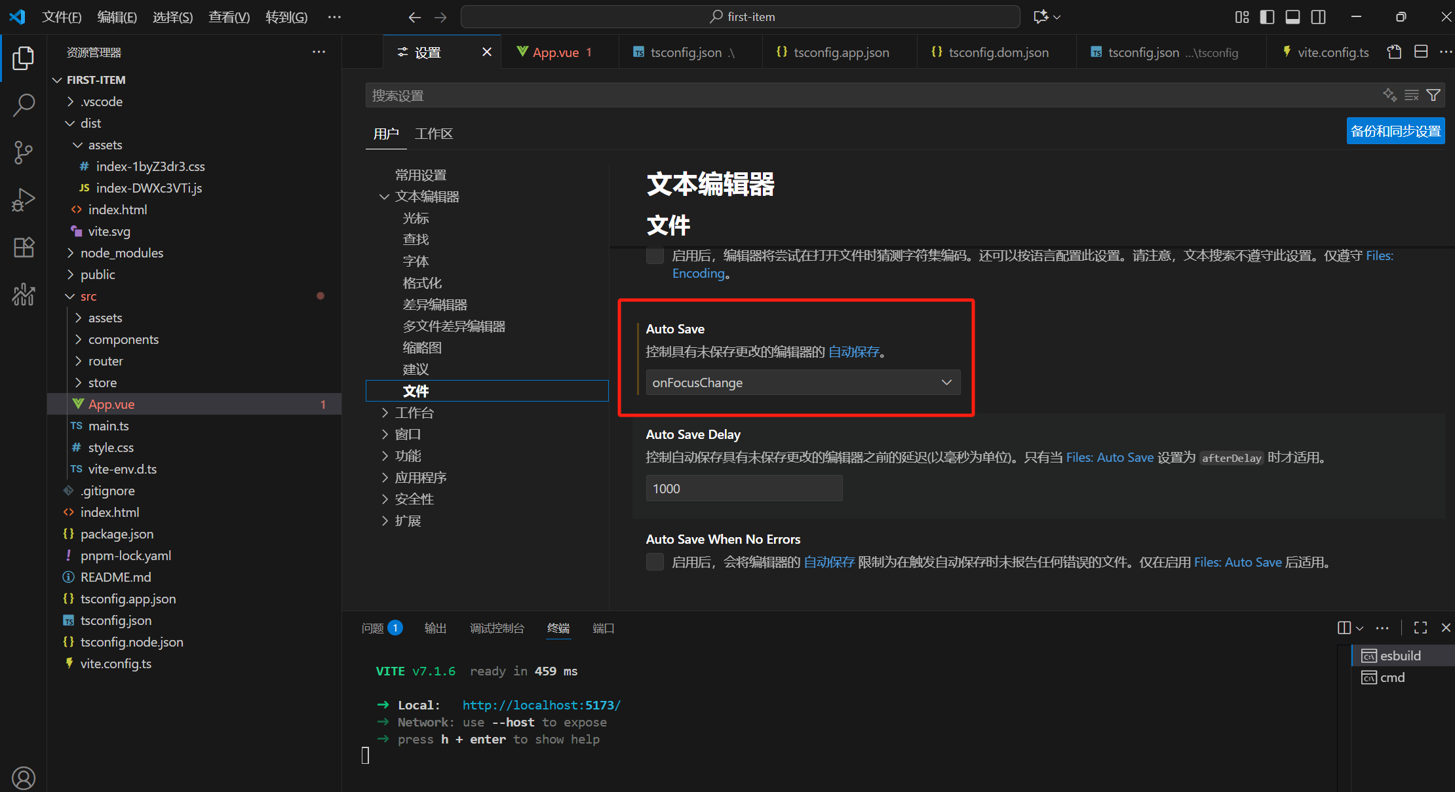Enable Auto Save When No Errors
Image resolution: width=1455 pixels, height=792 pixels.
coord(655,561)
